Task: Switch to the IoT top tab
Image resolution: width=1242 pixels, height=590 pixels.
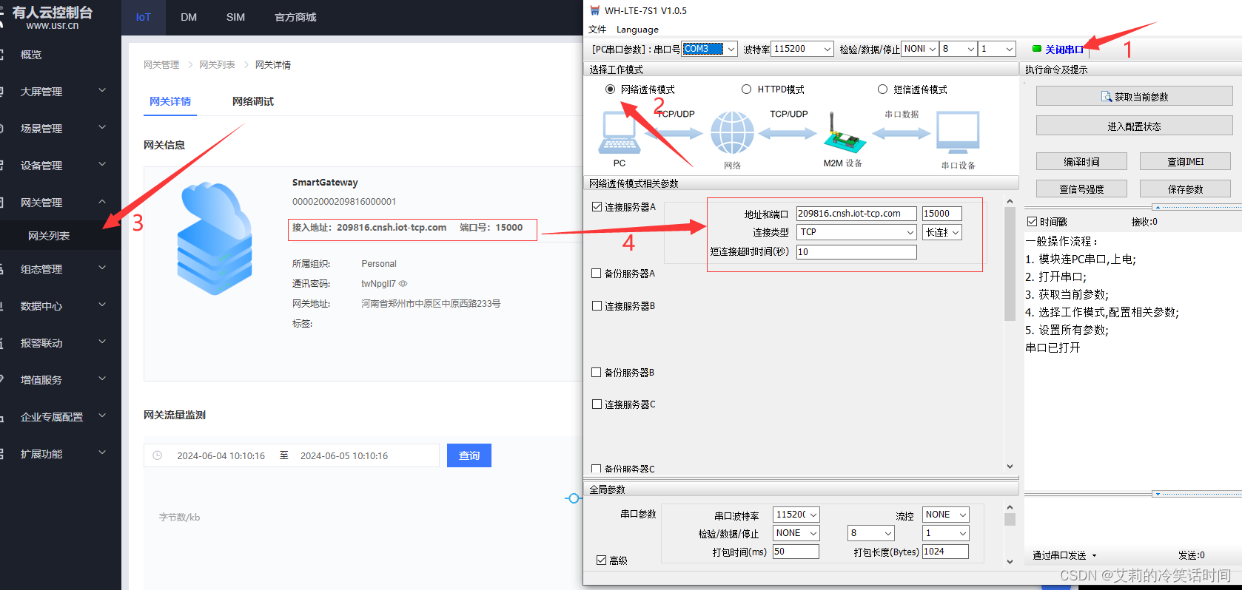Action: pos(144,17)
